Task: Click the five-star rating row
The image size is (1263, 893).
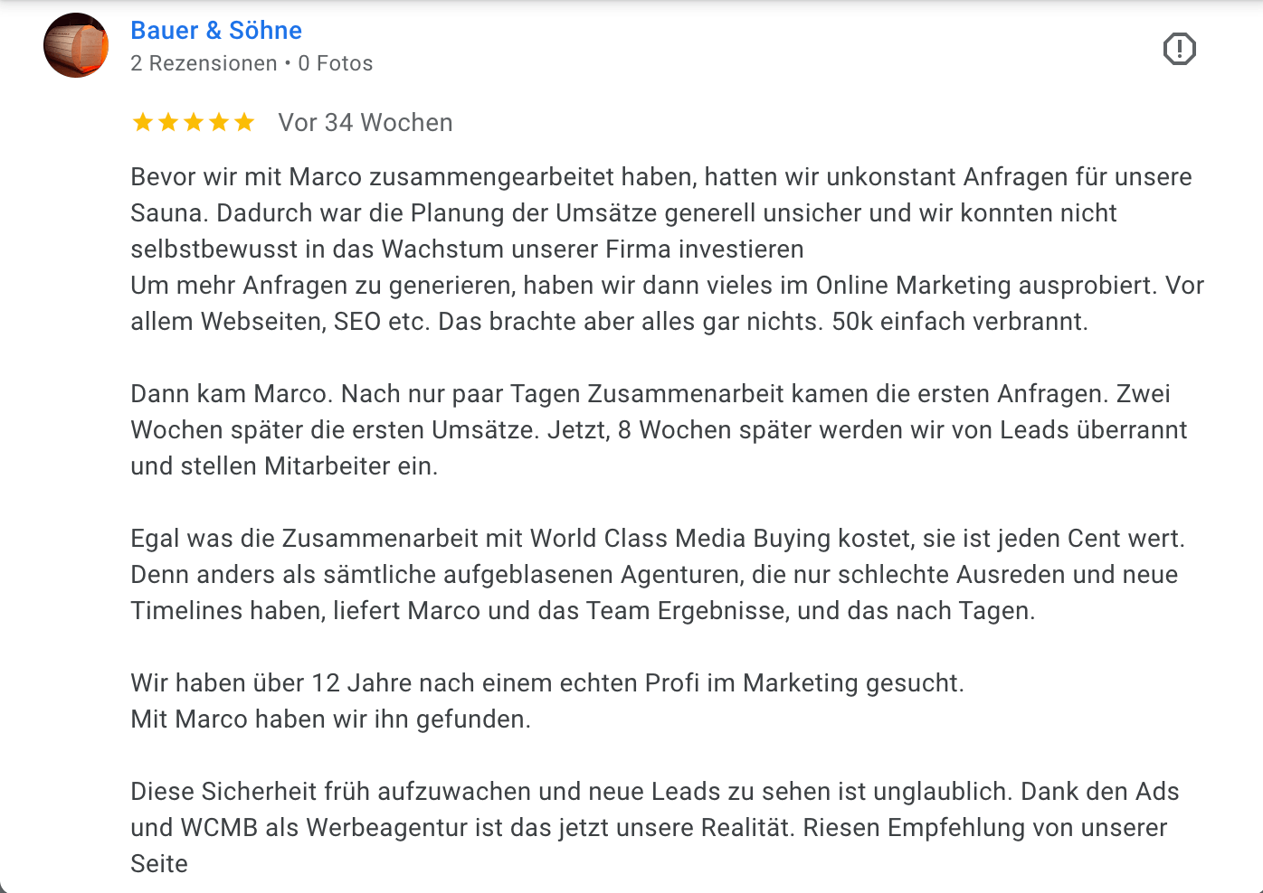Action: click(x=194, y=122)
